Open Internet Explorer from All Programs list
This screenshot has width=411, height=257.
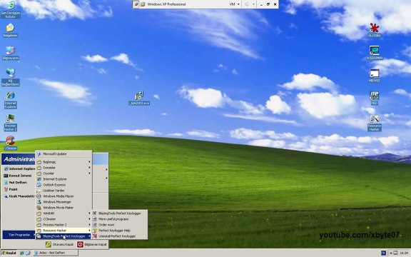tap(64, 179)
